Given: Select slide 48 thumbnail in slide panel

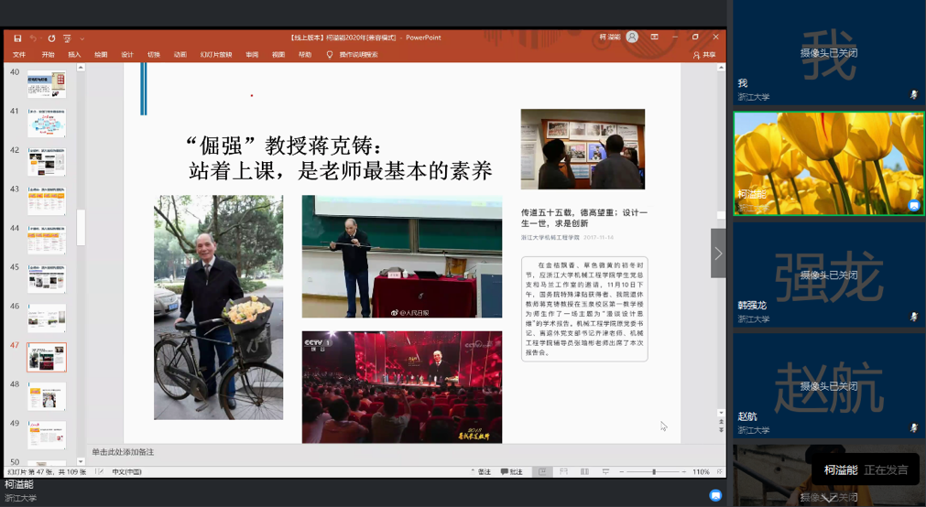Looking at the screenshot, I should point(46,396).
